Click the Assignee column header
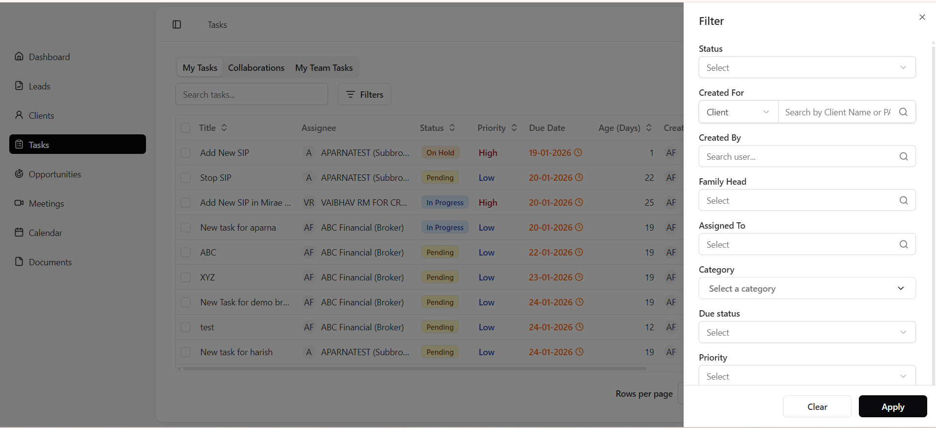Viewport: 936px width, 428px height. pos(319,128)
